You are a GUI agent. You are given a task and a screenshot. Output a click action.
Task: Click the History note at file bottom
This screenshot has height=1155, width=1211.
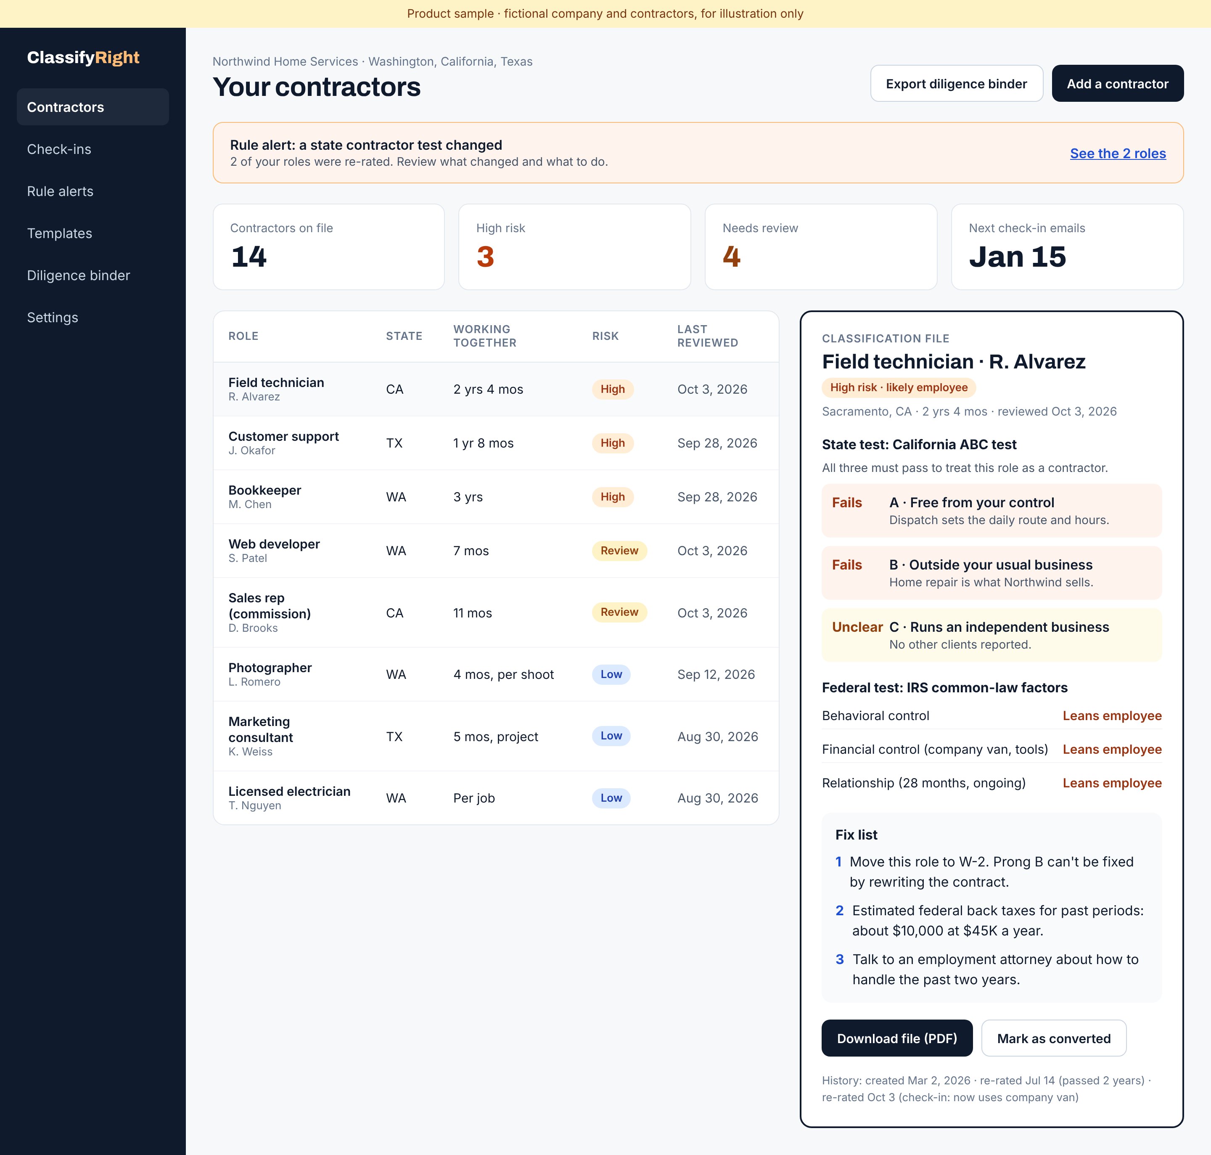[x=986, y=1089]
